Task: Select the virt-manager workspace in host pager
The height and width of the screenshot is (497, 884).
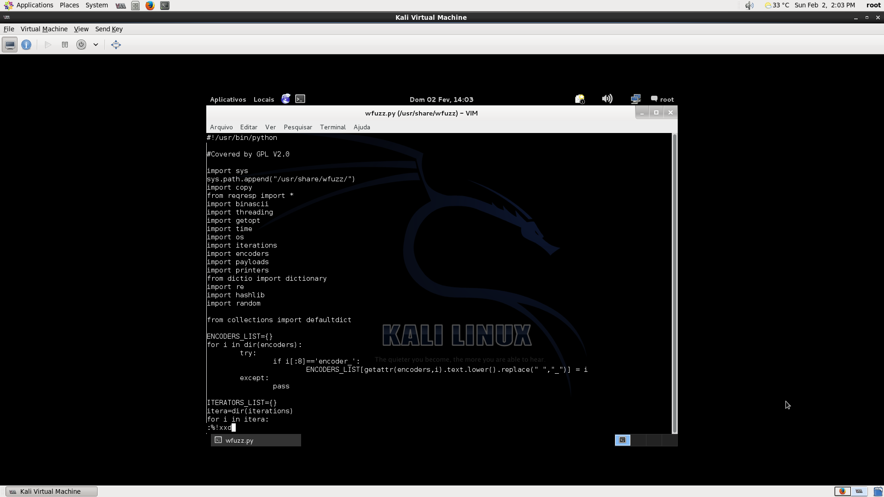Action: pos(859,491)
